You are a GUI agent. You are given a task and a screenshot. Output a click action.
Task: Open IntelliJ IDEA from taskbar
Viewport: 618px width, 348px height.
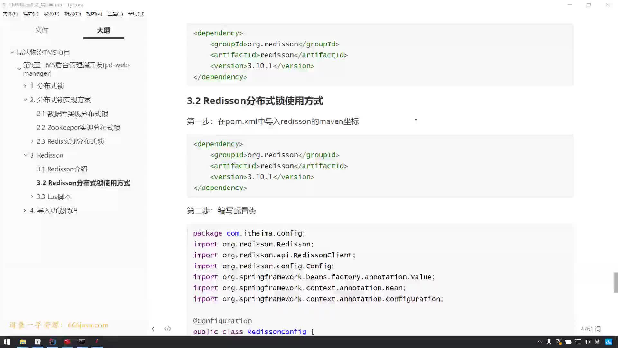pos(52,342)
